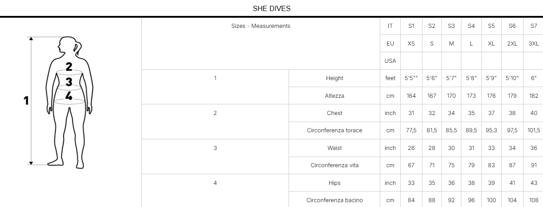The image size is (543, 207).
Task: Select the Sizes - Measurements header cell
Action: coord(261,26)
